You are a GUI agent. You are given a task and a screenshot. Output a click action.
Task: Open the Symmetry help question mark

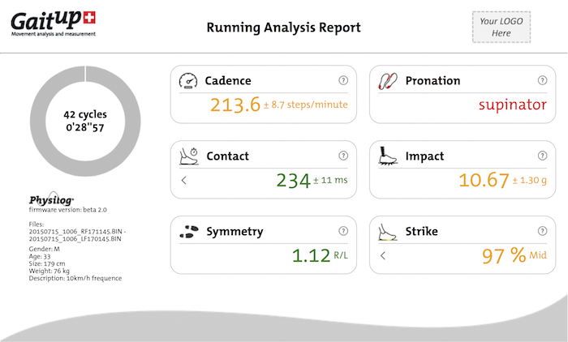[x=342, y=231]
